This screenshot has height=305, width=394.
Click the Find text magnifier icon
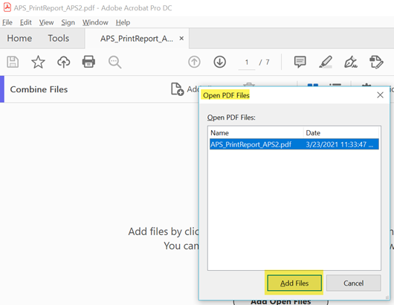[x=114, y=62]
